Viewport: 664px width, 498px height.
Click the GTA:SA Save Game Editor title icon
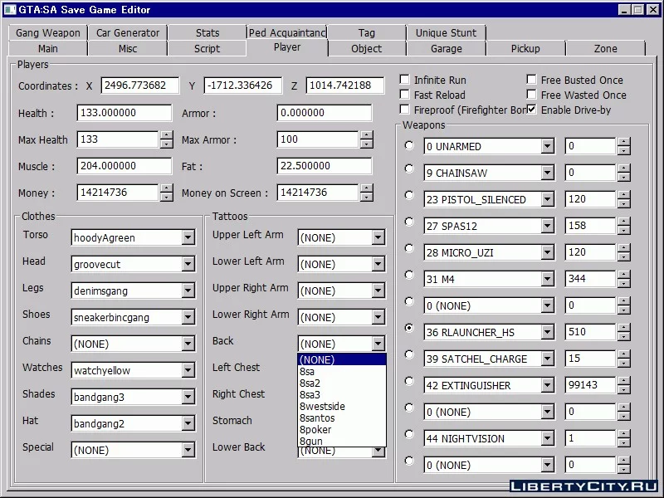click(10, 9)
